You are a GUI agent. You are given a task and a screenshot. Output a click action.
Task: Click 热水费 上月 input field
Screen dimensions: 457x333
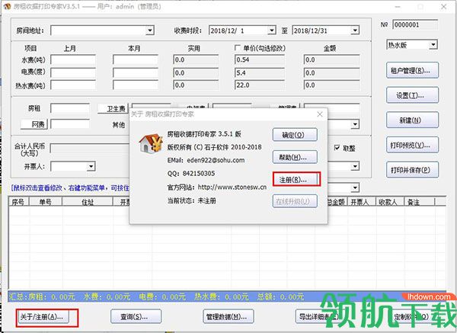coord(73,85)
